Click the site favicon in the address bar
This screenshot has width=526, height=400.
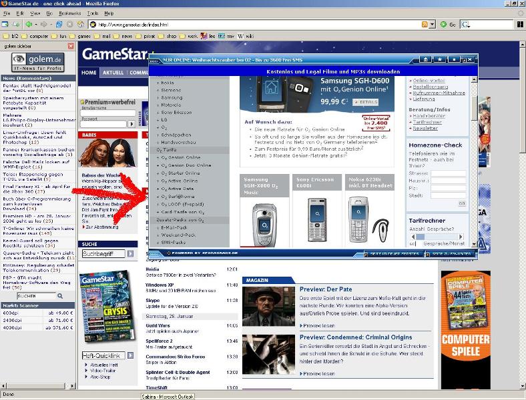(x=93, y=25)
